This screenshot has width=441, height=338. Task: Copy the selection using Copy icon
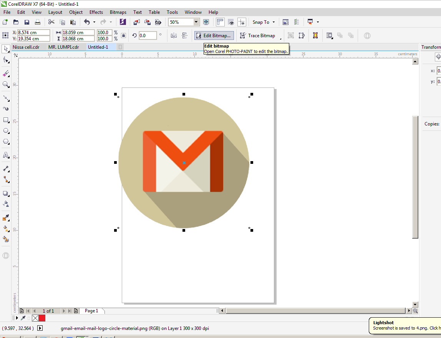62,22
